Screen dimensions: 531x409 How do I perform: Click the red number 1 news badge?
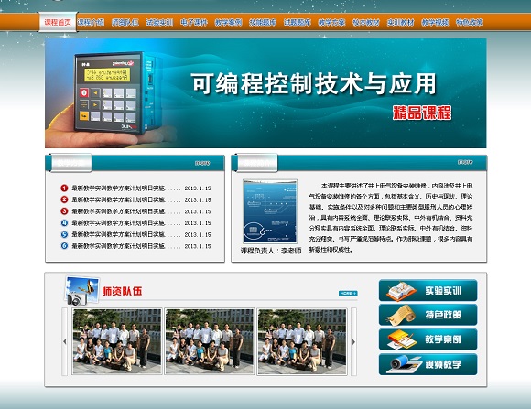pyautogui.click(x=64, y=188)
